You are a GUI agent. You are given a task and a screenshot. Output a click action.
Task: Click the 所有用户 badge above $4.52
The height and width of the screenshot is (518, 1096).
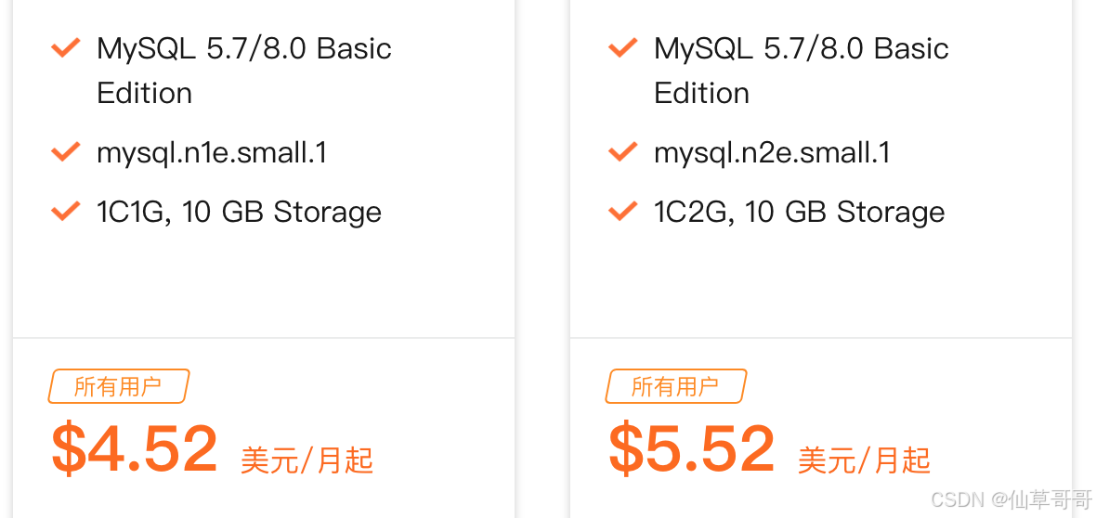pos(118,386)
